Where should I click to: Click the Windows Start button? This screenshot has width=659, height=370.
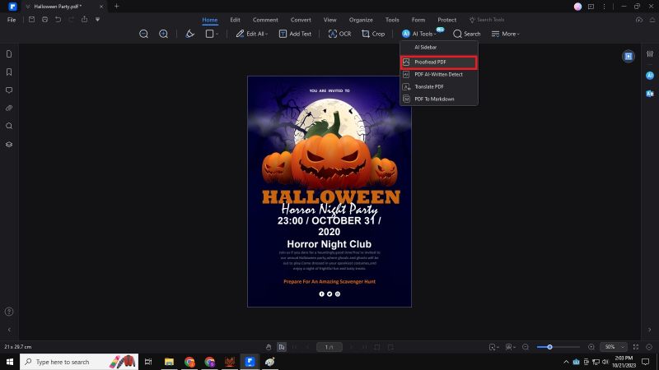click(x=10, y=362)
